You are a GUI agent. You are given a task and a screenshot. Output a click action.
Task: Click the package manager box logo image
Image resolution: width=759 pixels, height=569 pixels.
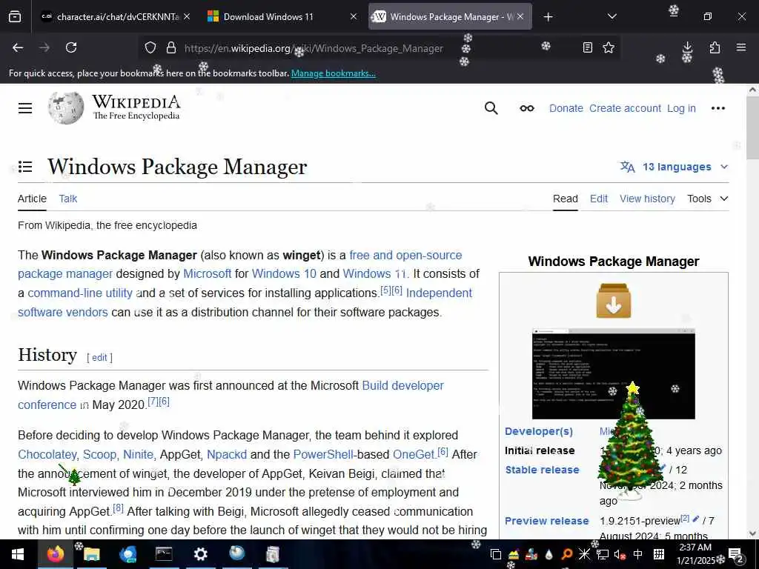[614, 301]
